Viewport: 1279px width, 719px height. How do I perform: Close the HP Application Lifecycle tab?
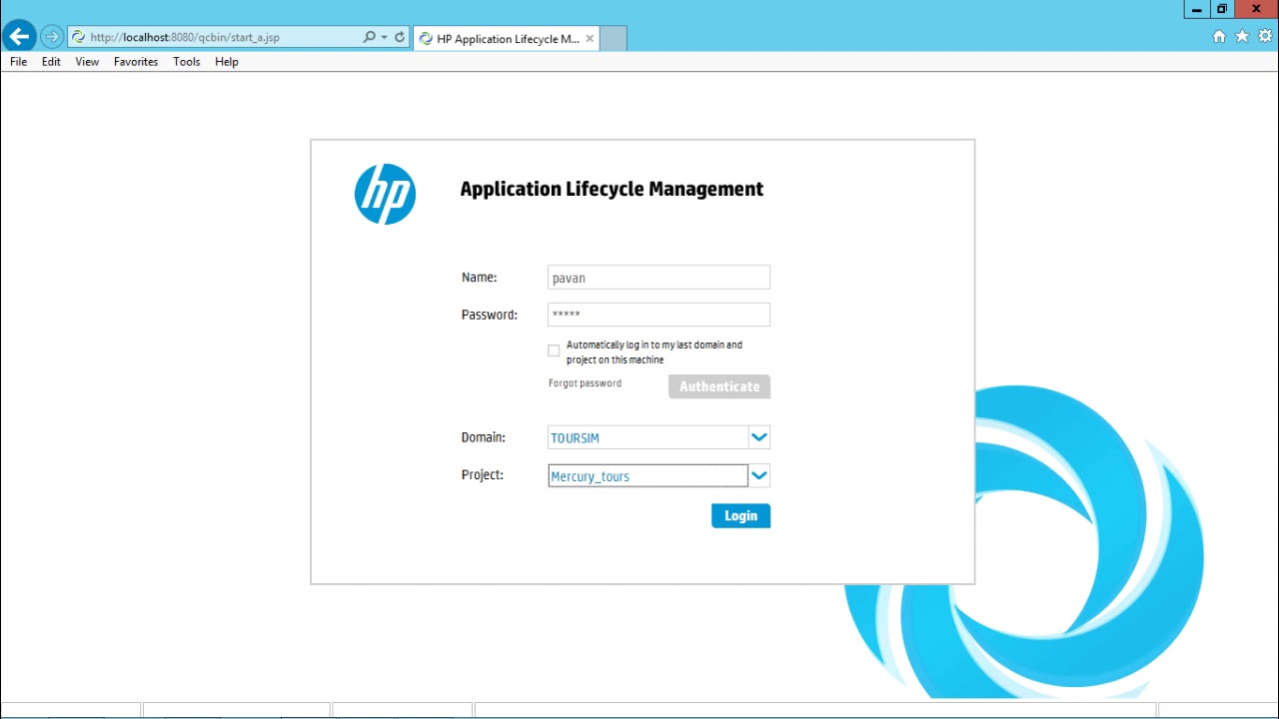tap(590, 39)
